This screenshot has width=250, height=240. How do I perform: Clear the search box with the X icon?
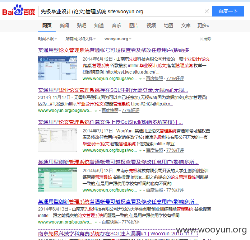click(x=207, y=11)
